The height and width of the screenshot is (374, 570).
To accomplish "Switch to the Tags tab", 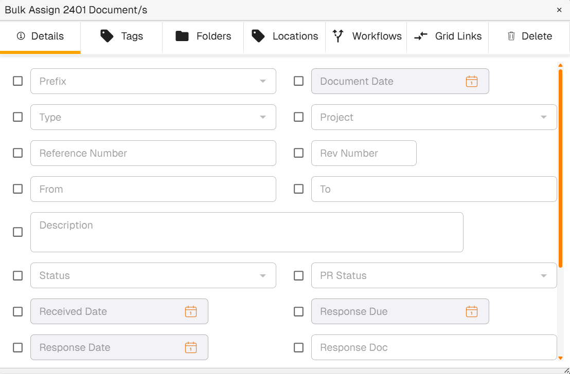I will (x=121, y=36).
